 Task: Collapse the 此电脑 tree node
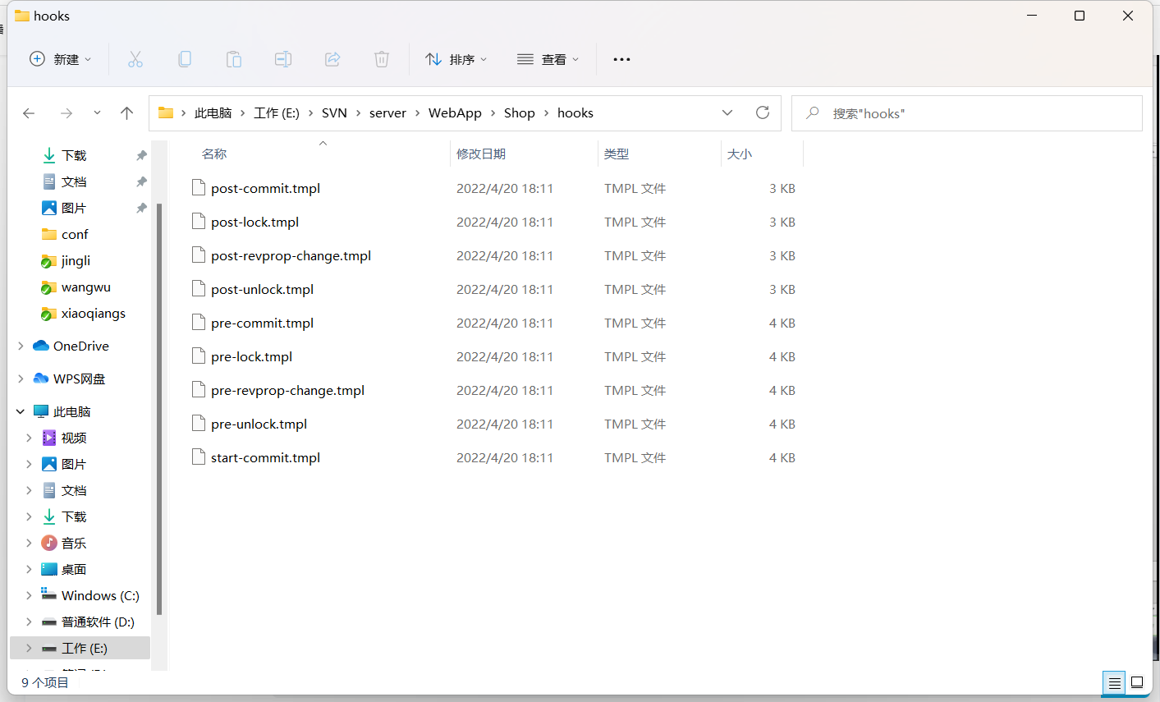pos(21,411)
